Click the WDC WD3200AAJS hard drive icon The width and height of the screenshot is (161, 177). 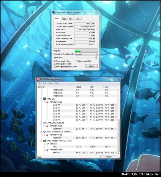(x=45, y=132)
